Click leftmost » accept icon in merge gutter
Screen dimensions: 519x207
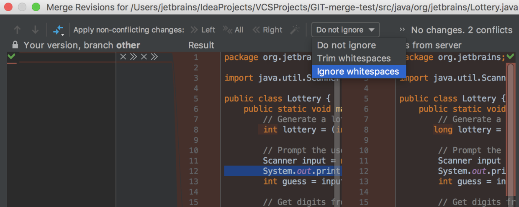tap(134, 57)
